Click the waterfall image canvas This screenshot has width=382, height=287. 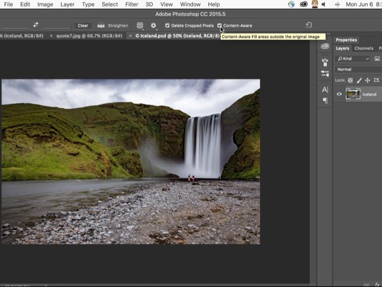130,161
